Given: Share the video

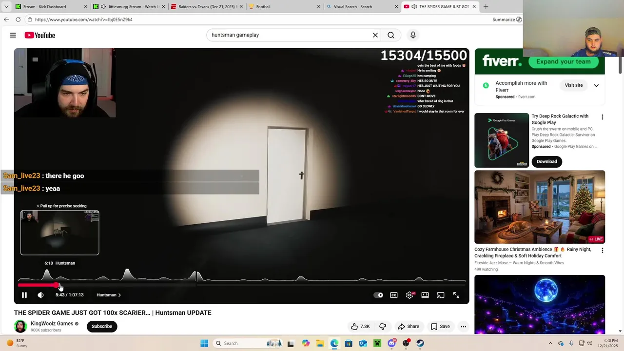Looking at the screenshot, I should pos(409,327).
